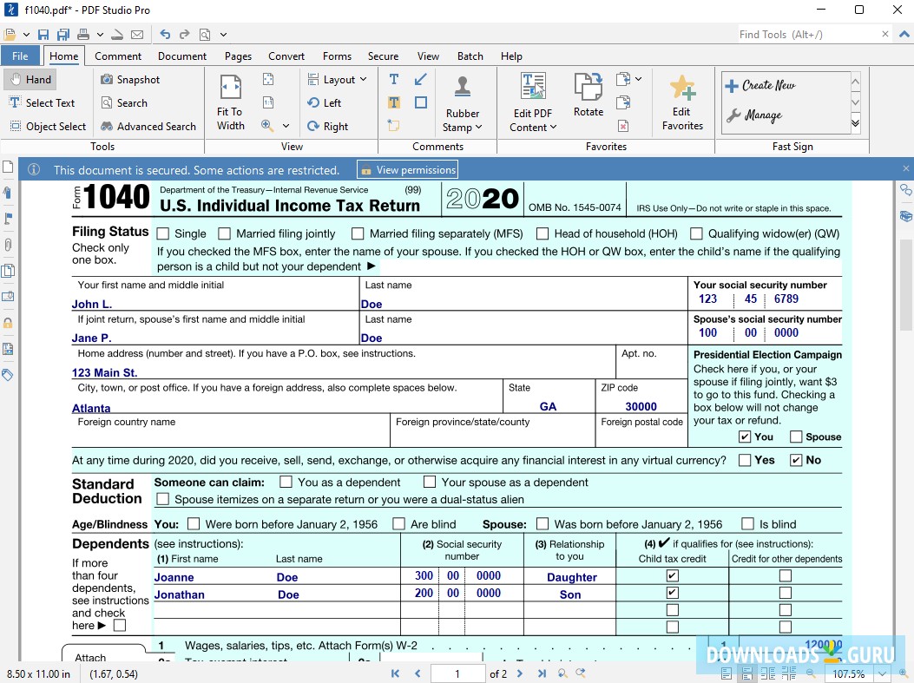914x683 pixels.
Task: Click the Save icon in quick toolbar
Action: pos(43,35)
